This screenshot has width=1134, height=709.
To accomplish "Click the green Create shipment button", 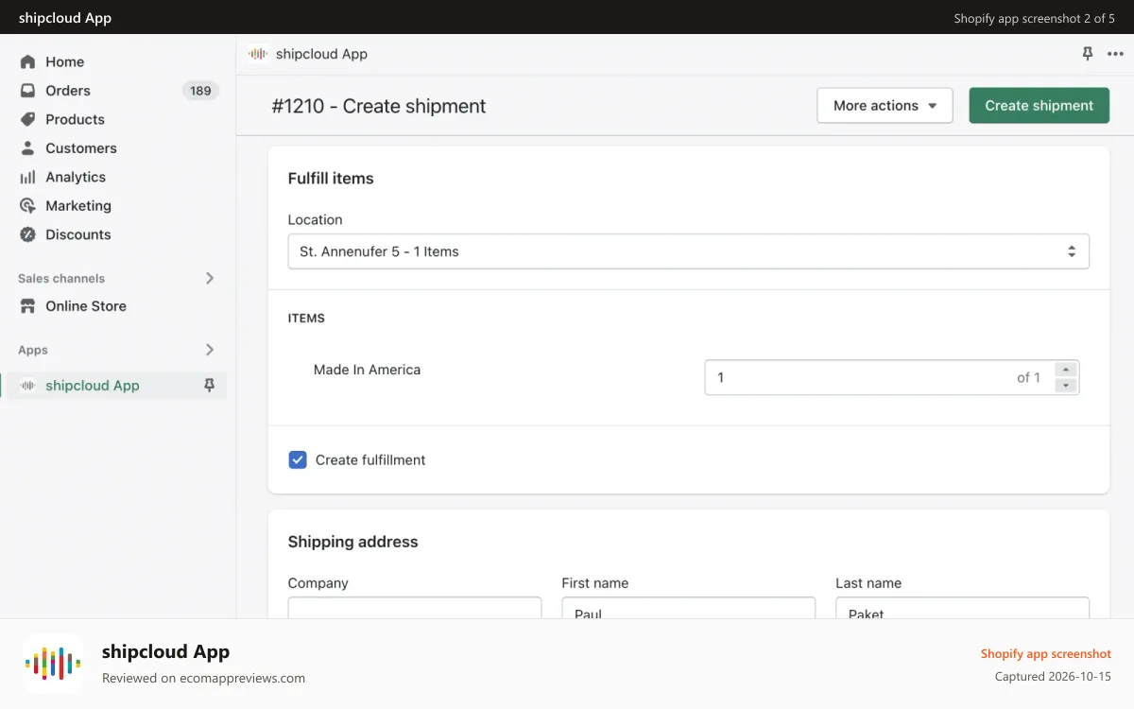I will click(x=1039, y=106).
